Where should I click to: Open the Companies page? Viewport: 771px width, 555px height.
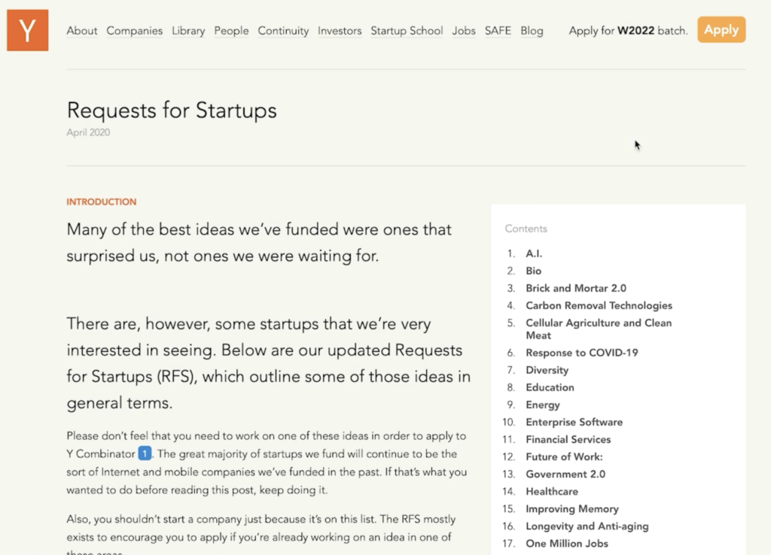click(x=134, y=31)
